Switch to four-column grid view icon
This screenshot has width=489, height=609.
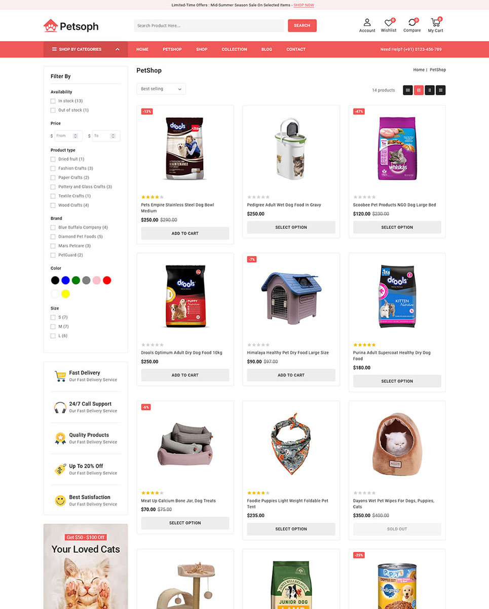(407, 90)
